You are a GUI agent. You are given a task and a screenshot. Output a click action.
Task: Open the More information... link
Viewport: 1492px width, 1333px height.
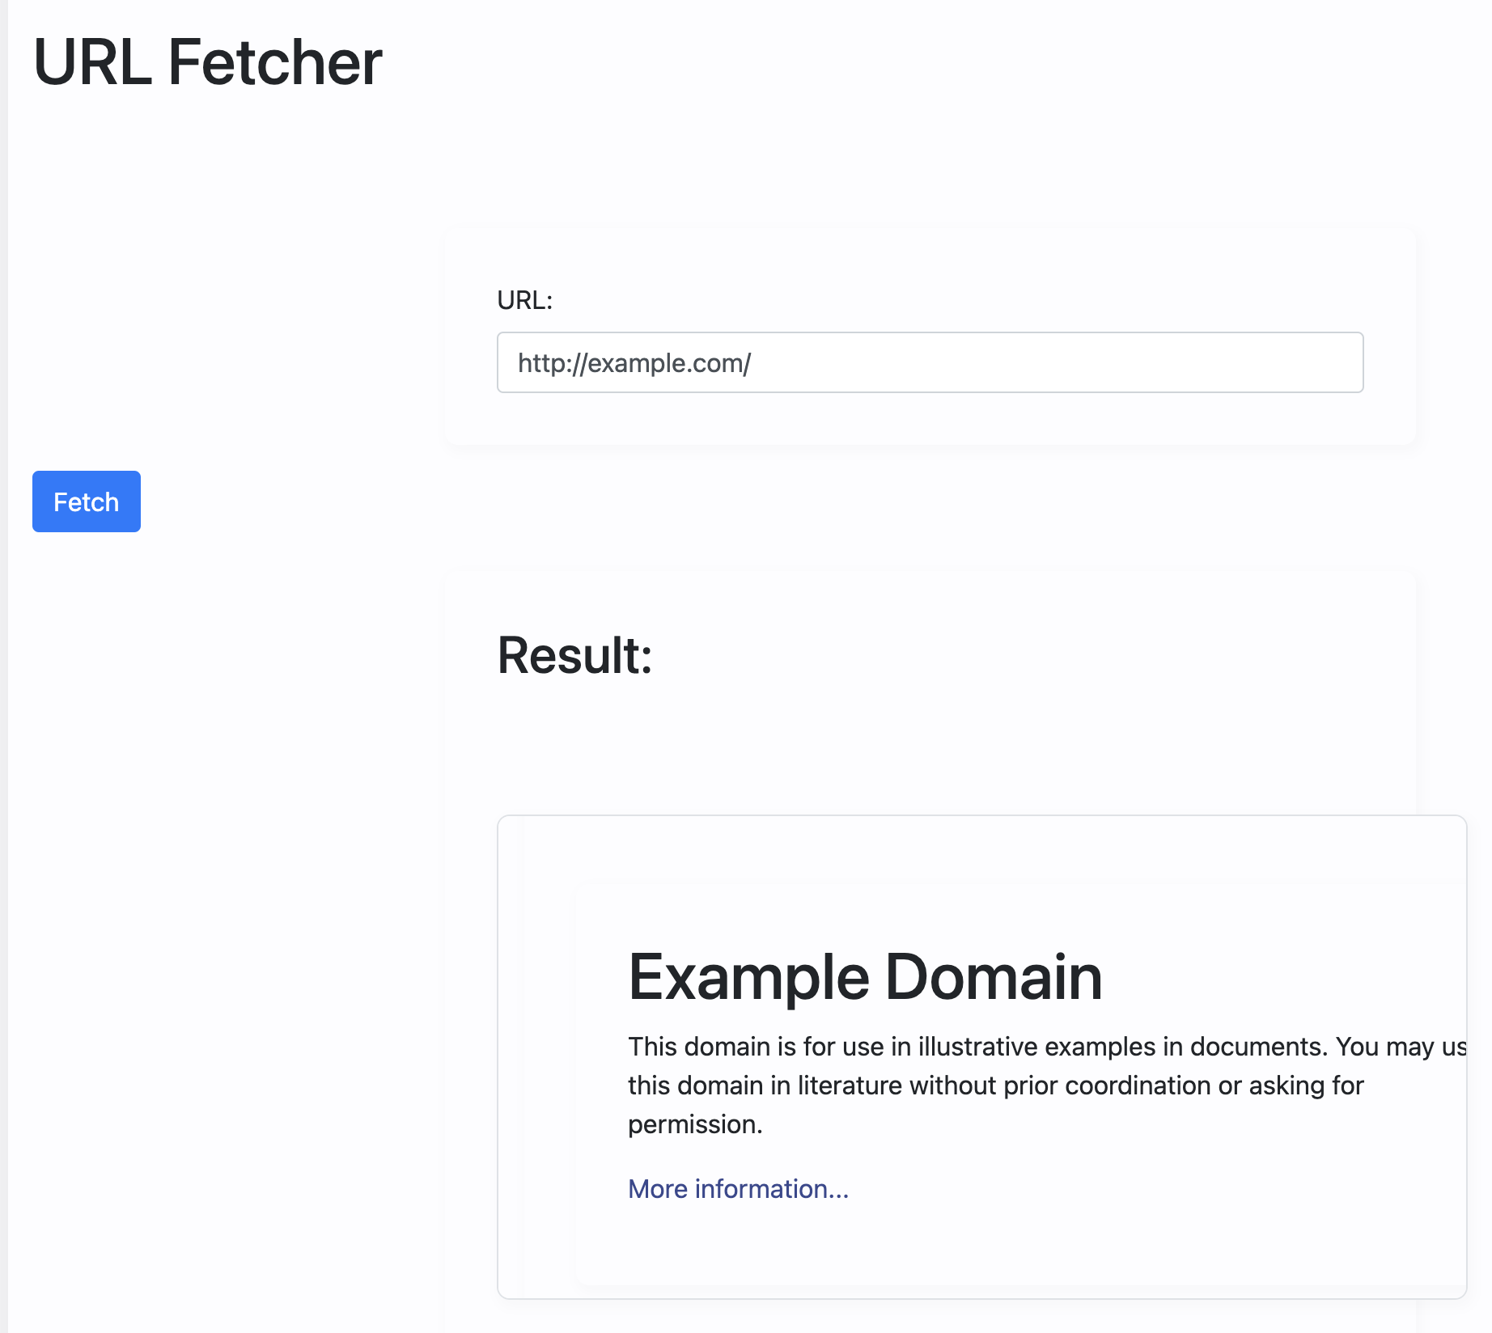(738, 1188)
